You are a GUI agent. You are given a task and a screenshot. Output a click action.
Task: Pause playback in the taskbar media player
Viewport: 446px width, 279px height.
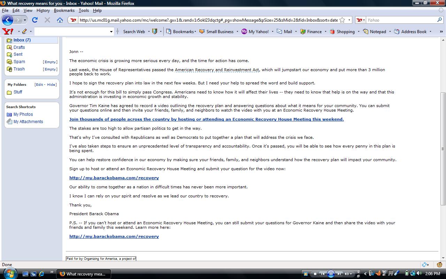click(x=331, y=274)
